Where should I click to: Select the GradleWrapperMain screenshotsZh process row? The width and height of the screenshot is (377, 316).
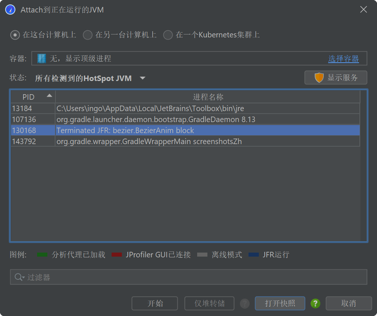(185, 142)
